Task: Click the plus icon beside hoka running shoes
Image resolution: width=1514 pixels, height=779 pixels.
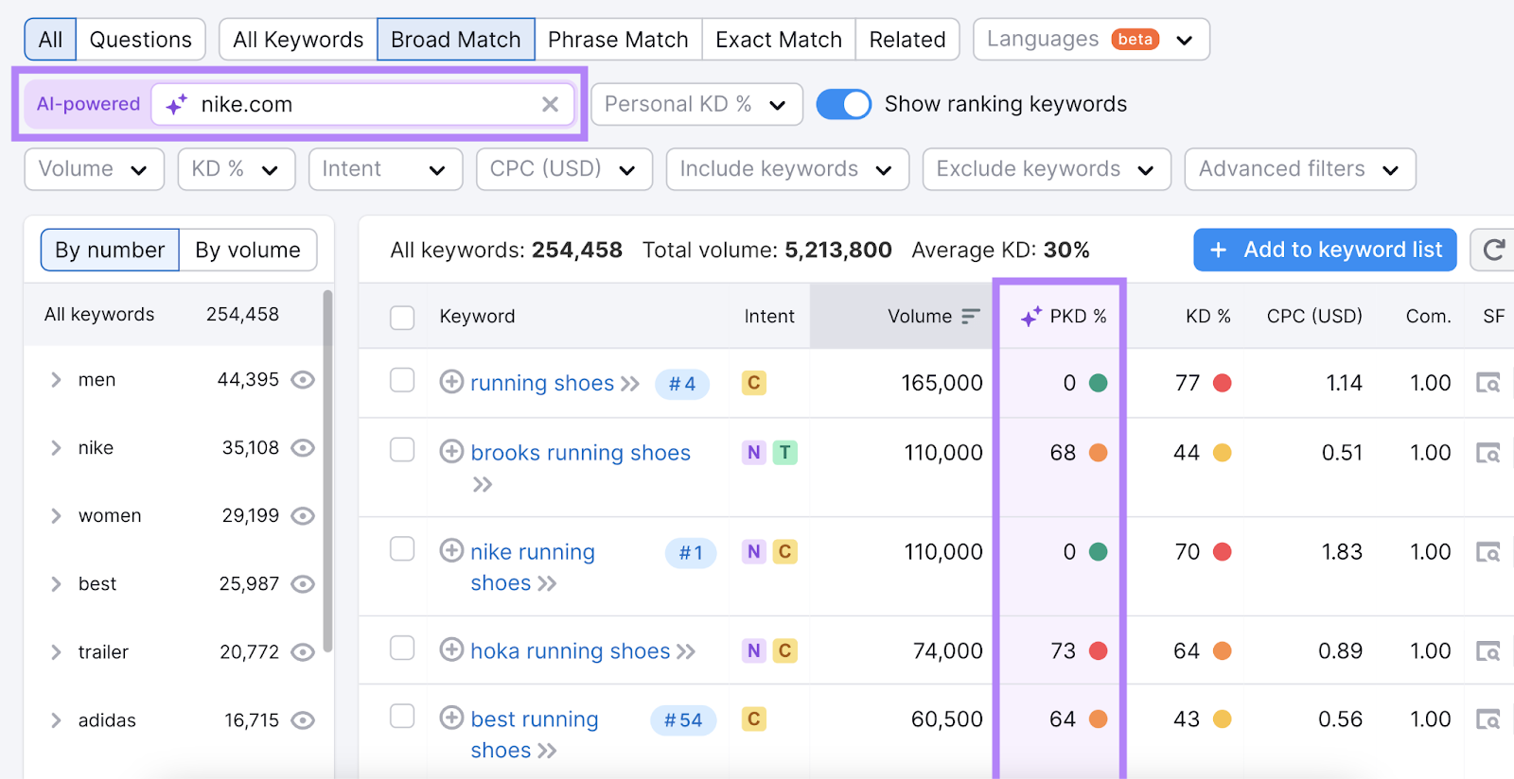Action: point(451,649)
